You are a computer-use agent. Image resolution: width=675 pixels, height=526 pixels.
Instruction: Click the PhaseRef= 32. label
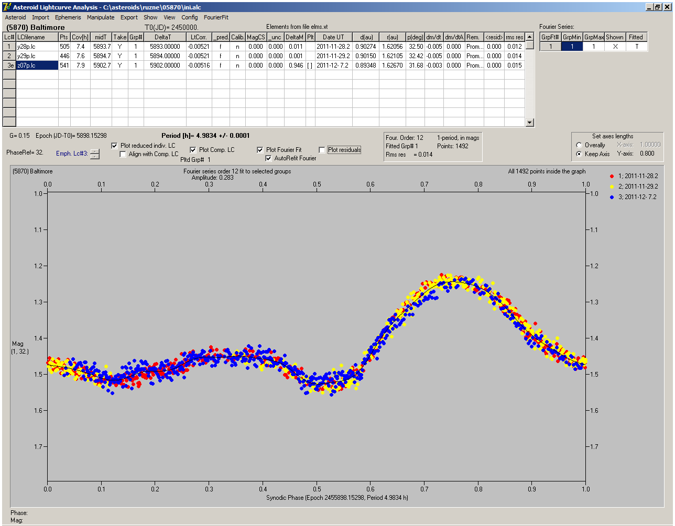25,152
